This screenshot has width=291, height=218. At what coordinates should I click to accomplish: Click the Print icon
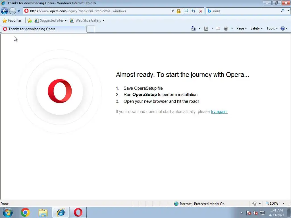[x=226, y=28]
